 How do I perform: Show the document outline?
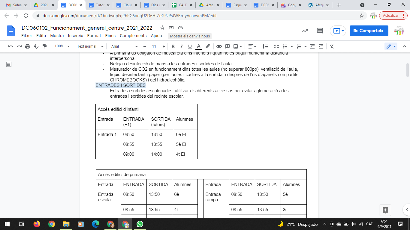coord(9,64)
